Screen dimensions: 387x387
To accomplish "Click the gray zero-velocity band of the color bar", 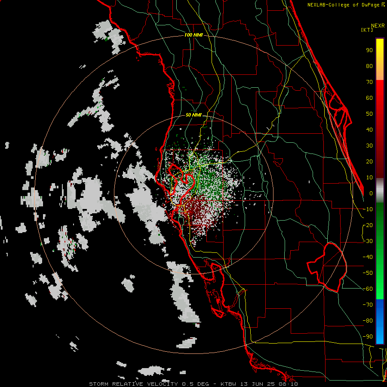I will pos(380,190).
